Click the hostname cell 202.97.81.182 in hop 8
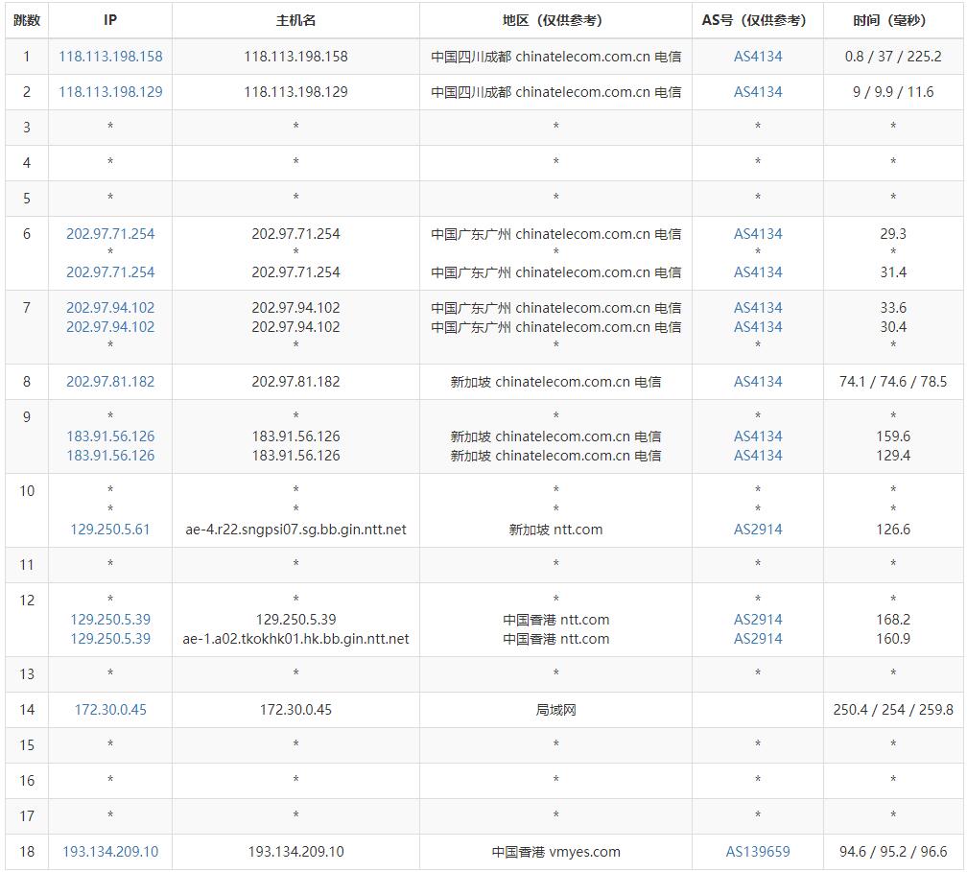This screenshot has height=872, width=967. click(296, 382)
